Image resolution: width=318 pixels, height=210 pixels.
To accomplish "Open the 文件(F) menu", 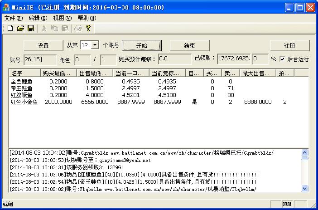I will pos(14,18).
